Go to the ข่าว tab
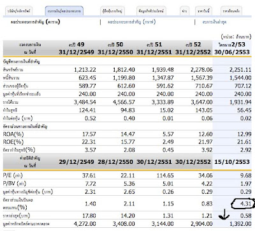This screenshot has width=255, height=231. [x=184, y=11]
